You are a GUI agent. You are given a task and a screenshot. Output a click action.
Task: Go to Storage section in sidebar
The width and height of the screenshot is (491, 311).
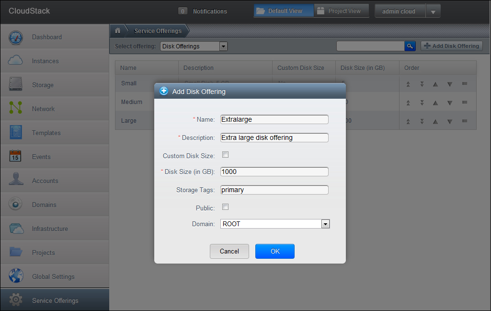click(43, 85)
